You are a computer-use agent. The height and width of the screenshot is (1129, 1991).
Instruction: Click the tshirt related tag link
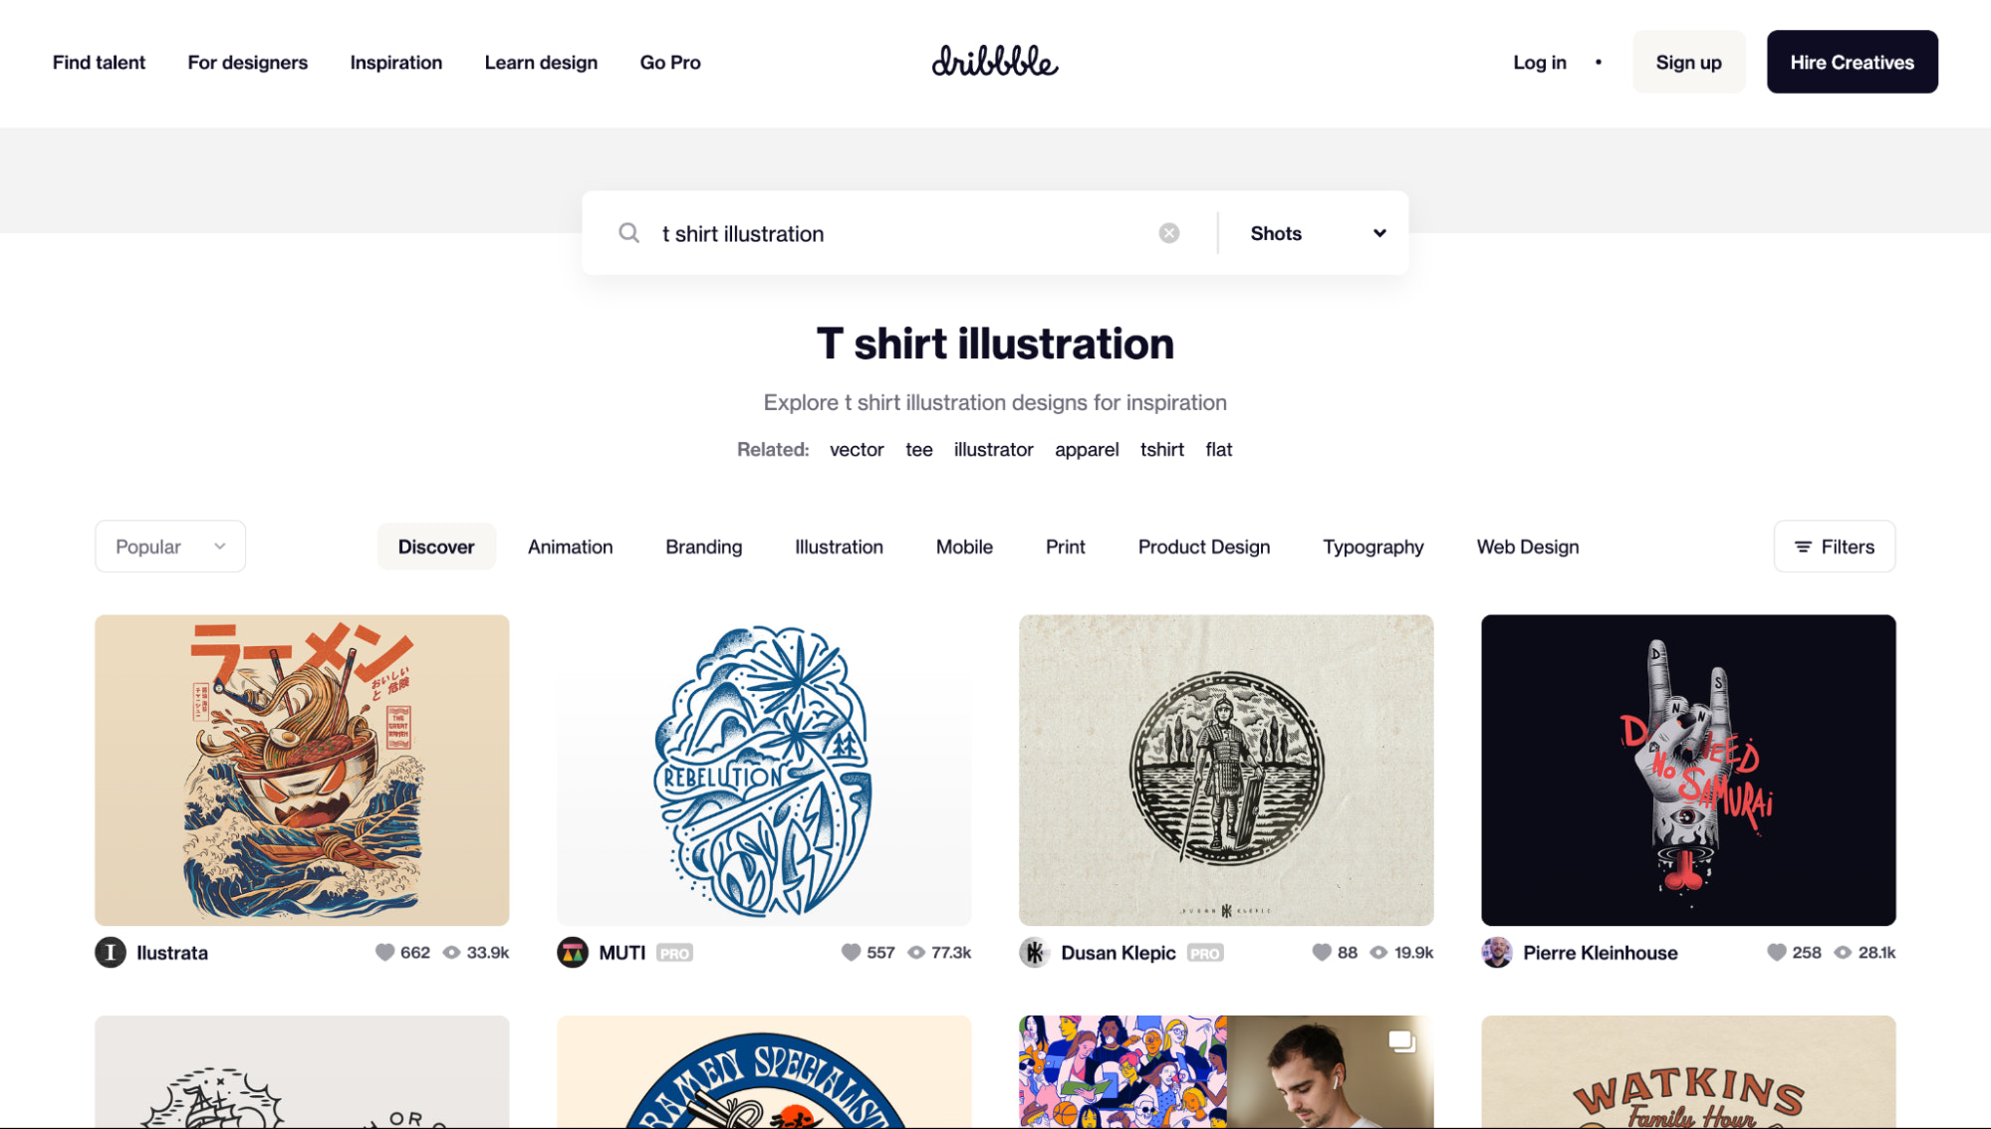click(x=1162, y=448)
